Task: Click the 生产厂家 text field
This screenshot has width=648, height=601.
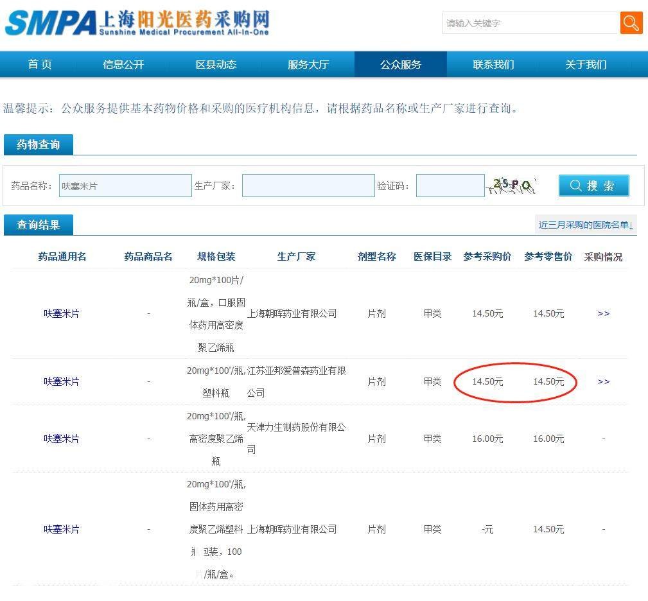Action: 308,186
